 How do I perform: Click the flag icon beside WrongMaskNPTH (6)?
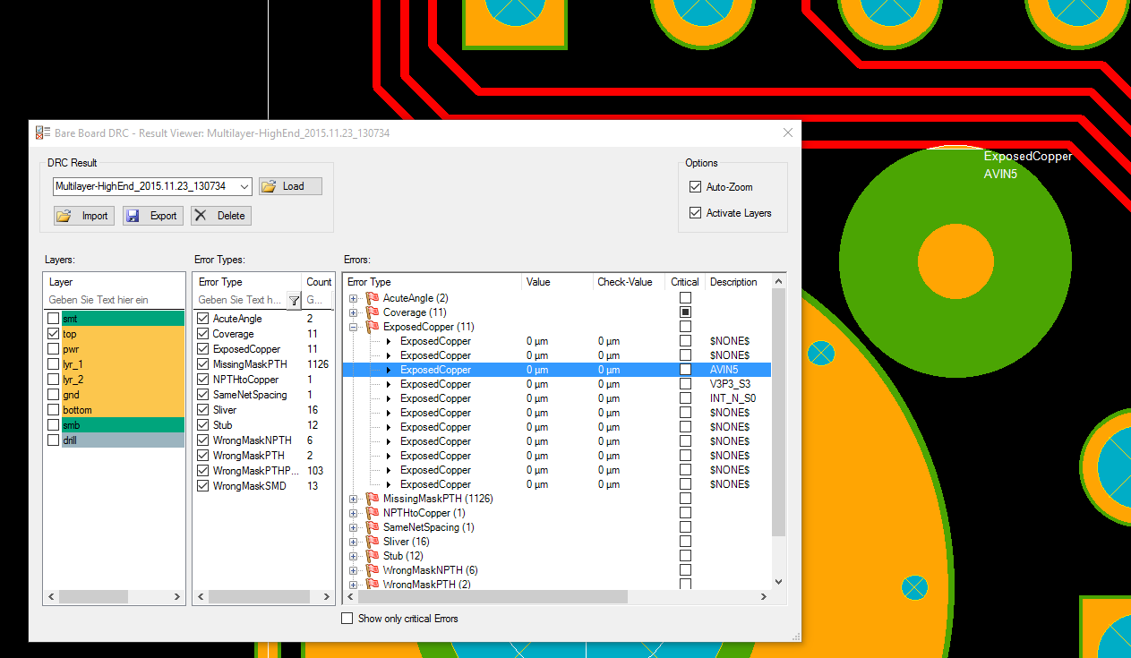click(373, 570)
